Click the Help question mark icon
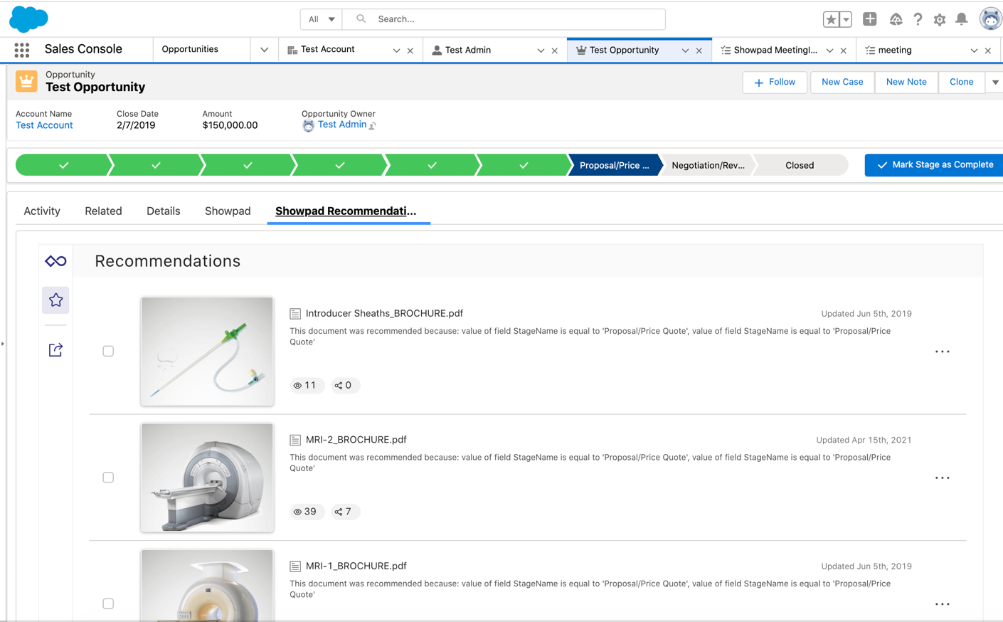 click(918, 19)
